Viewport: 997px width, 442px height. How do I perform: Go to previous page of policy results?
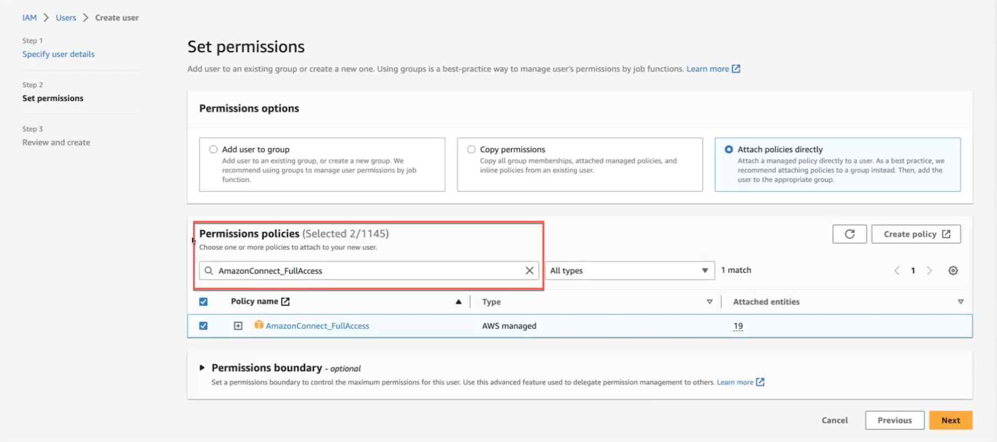[x=897, y=271]
